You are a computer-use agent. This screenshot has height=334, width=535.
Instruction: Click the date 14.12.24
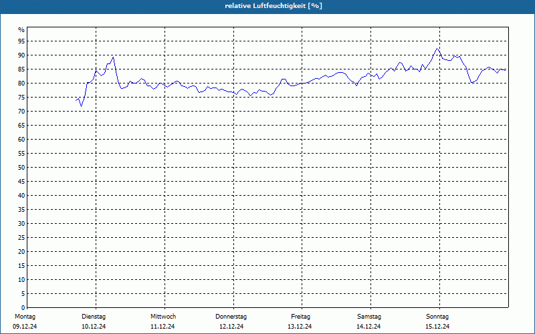tap(368, 327)
